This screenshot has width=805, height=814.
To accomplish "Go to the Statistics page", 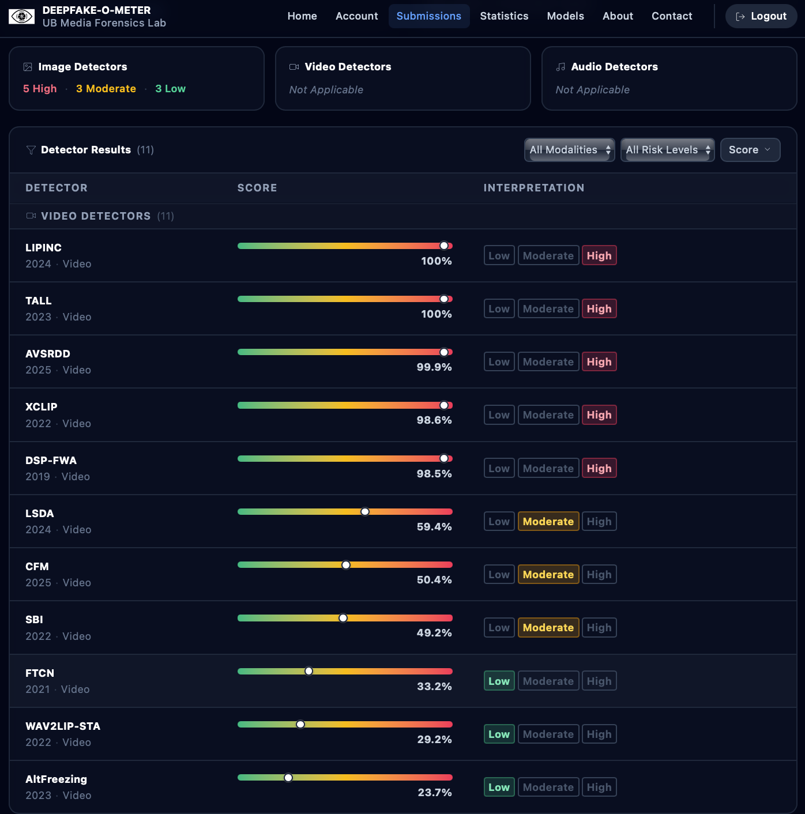I will pos(504,16).
